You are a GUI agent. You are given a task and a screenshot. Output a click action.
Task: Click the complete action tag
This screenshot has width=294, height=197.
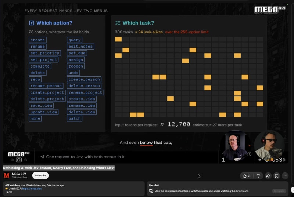coord(40,66)
